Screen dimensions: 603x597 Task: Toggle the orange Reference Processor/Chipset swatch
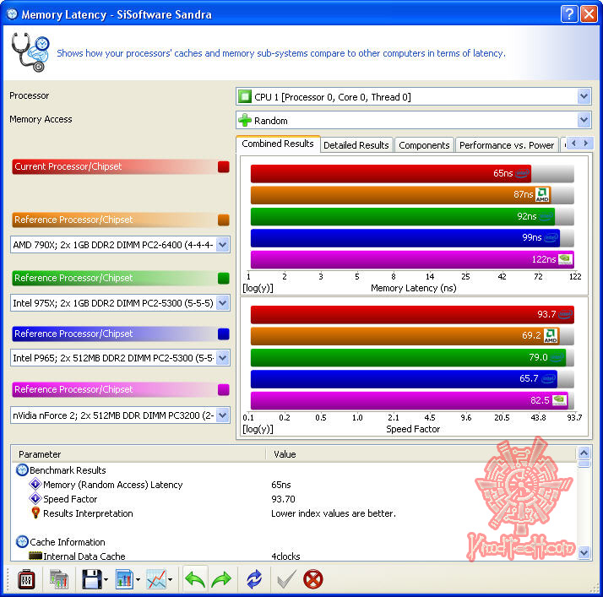pos(224,220)
